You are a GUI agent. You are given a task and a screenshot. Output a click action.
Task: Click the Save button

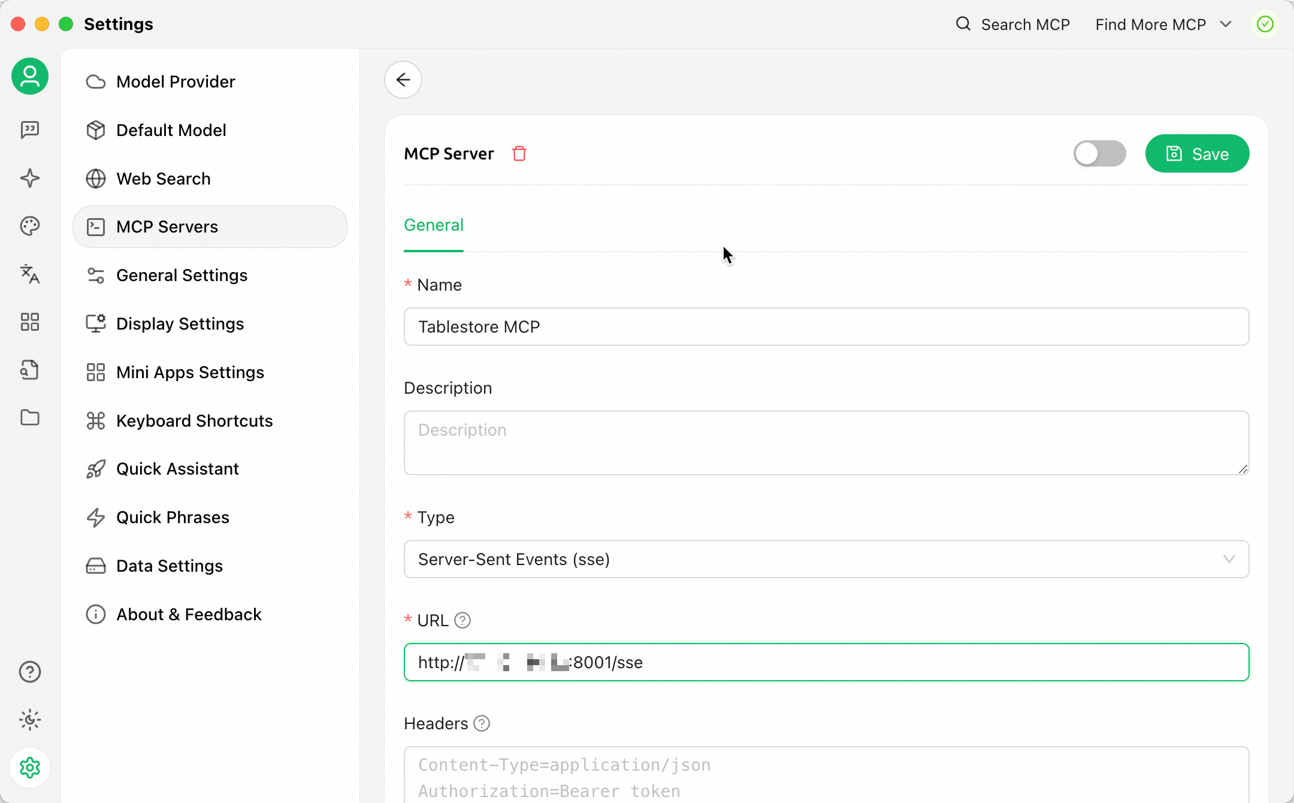point(1197,154)
